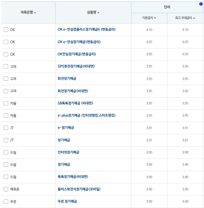The image size is (204, 208).
Task: Tick checkbox for OK안심정기예금 row
Action: pos(6,54)
